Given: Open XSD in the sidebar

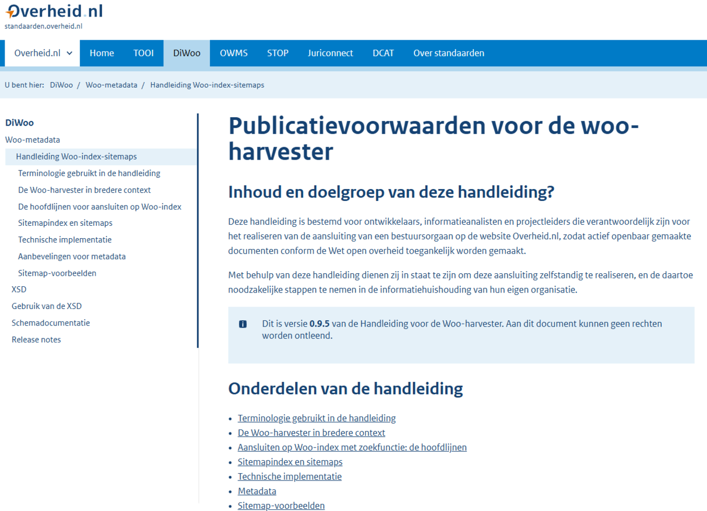Looking at the screenshot, I should [x=19, y=289].
